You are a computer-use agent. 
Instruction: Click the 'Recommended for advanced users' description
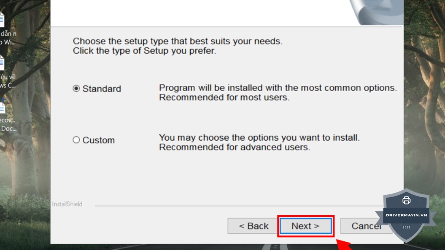click(234, 147)
